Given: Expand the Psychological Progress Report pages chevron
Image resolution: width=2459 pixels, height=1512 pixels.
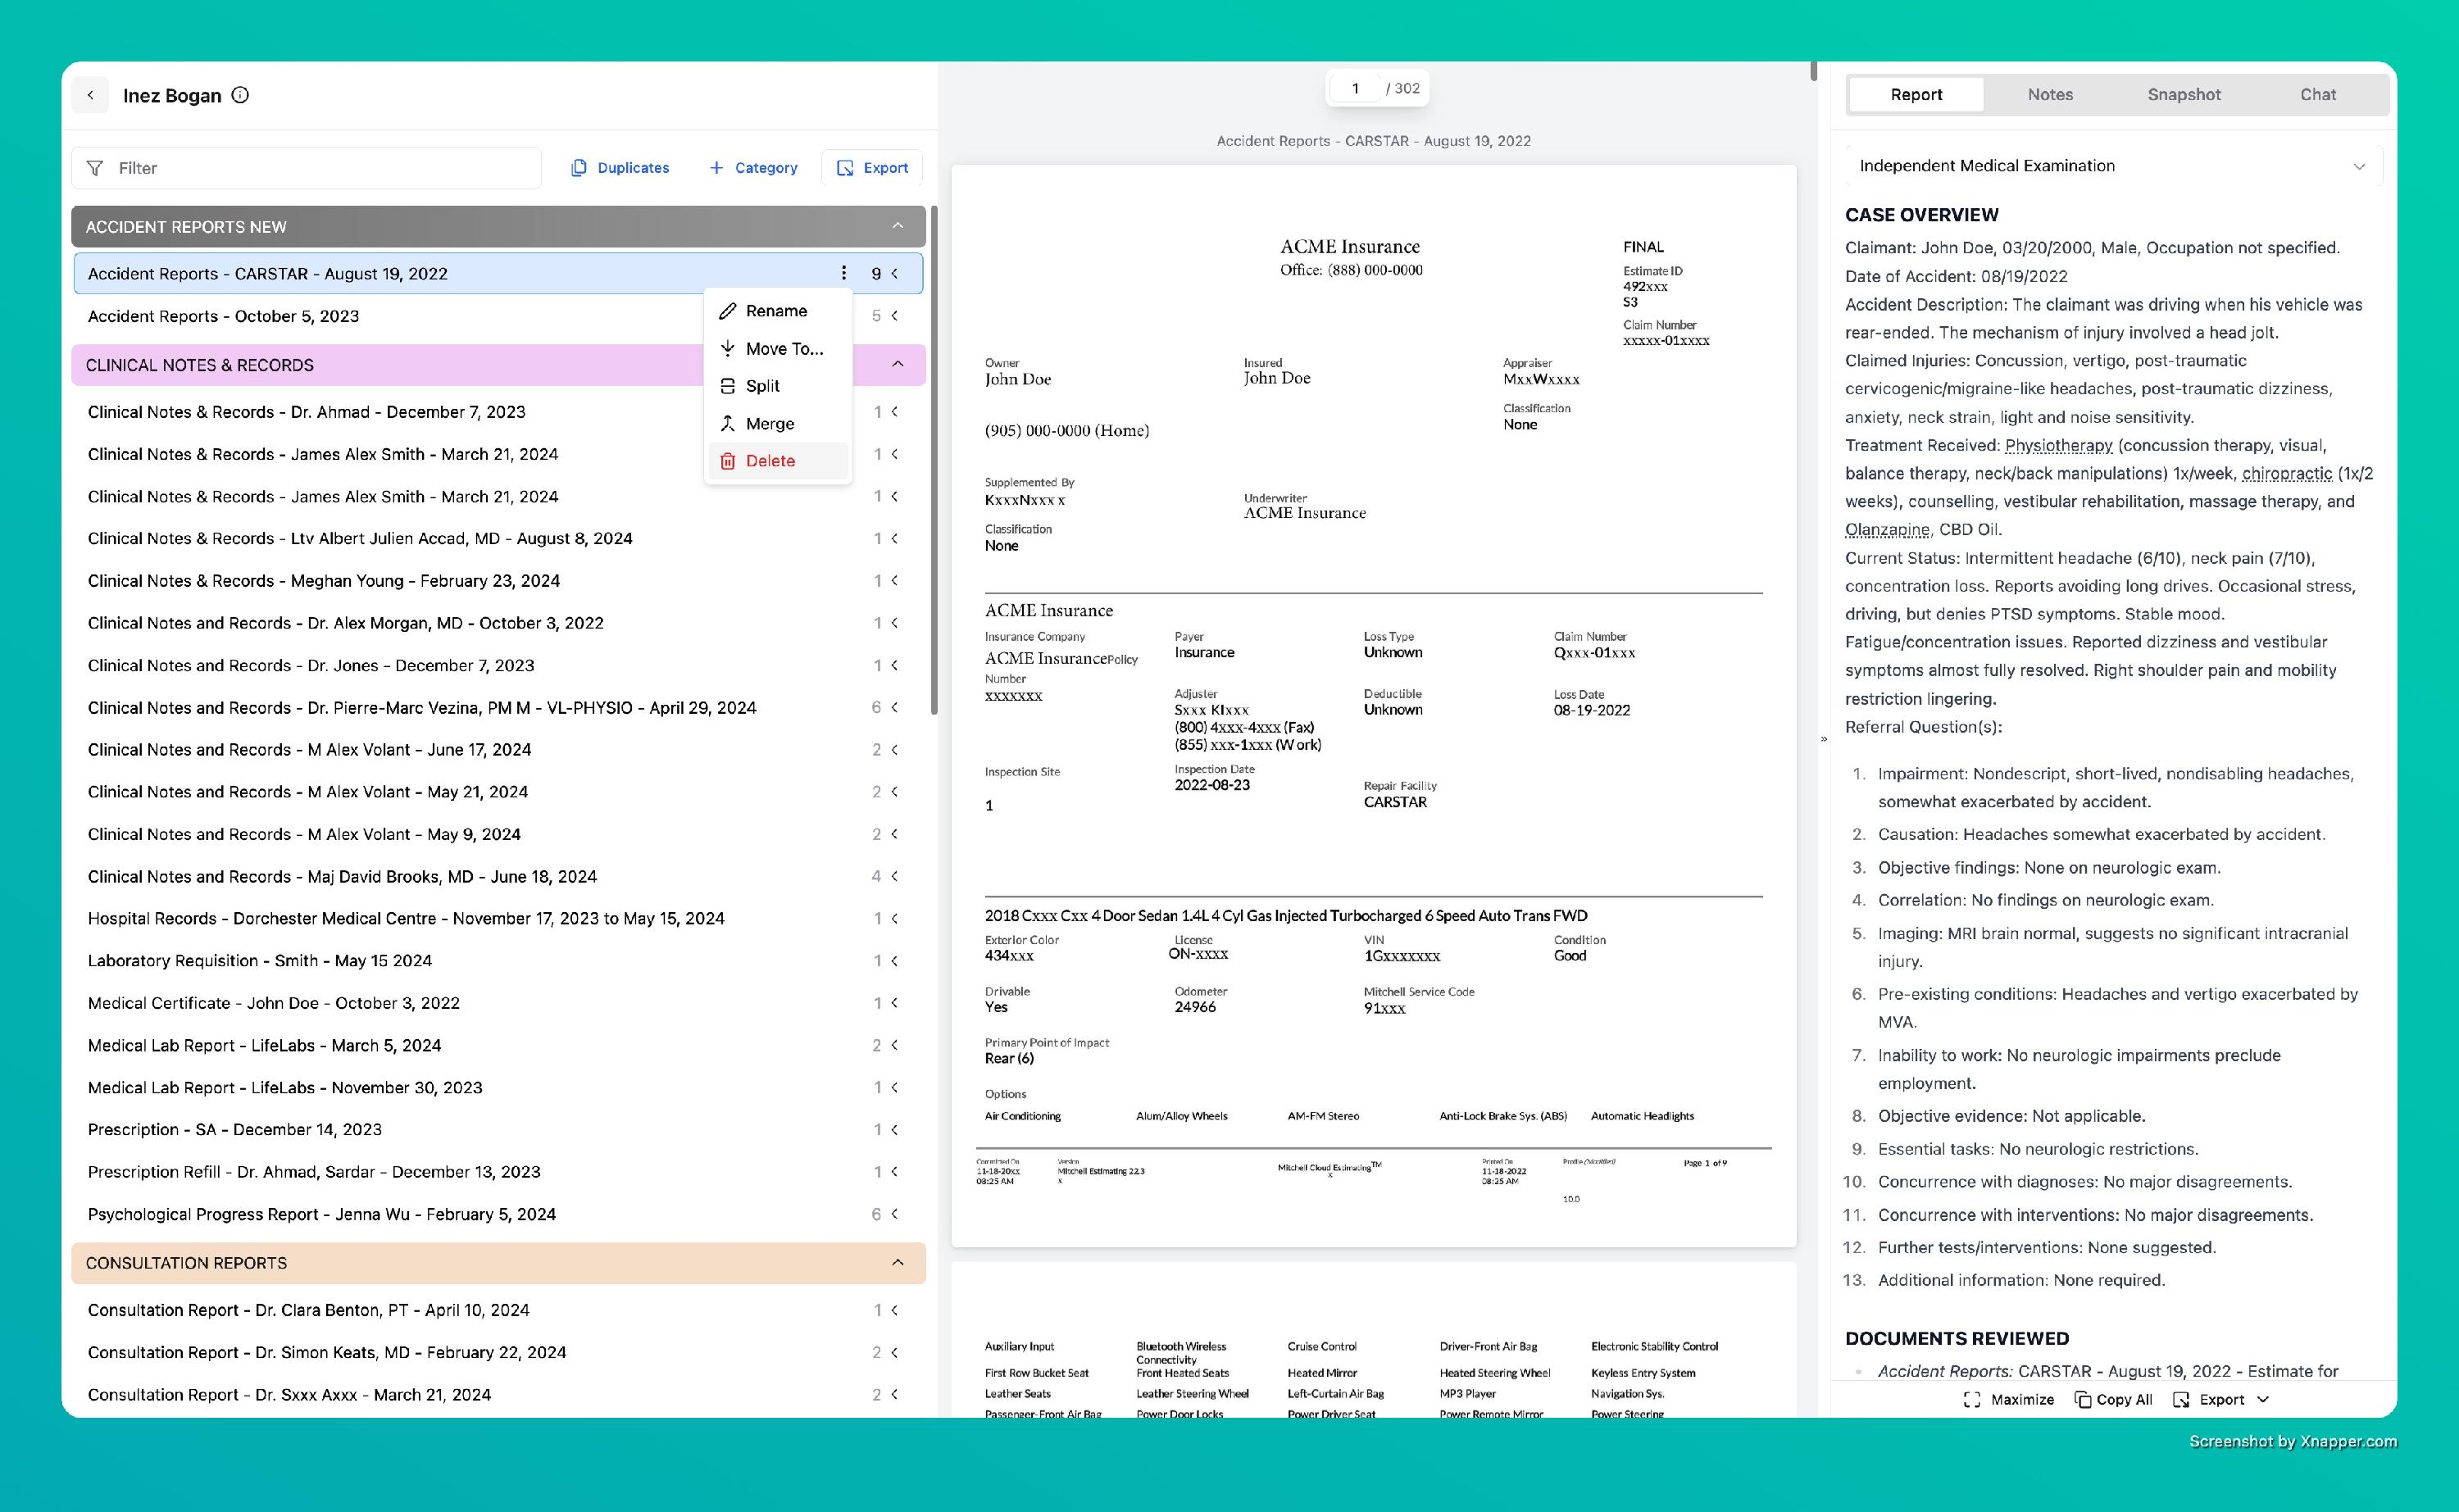Looking at the screenshot, I should point(895,1214).
